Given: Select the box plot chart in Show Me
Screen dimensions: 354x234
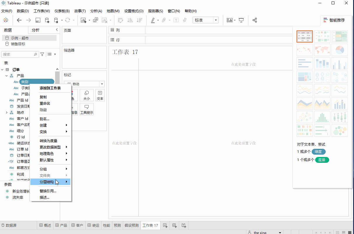Looking at the screenshot, I should coord(340,117).
